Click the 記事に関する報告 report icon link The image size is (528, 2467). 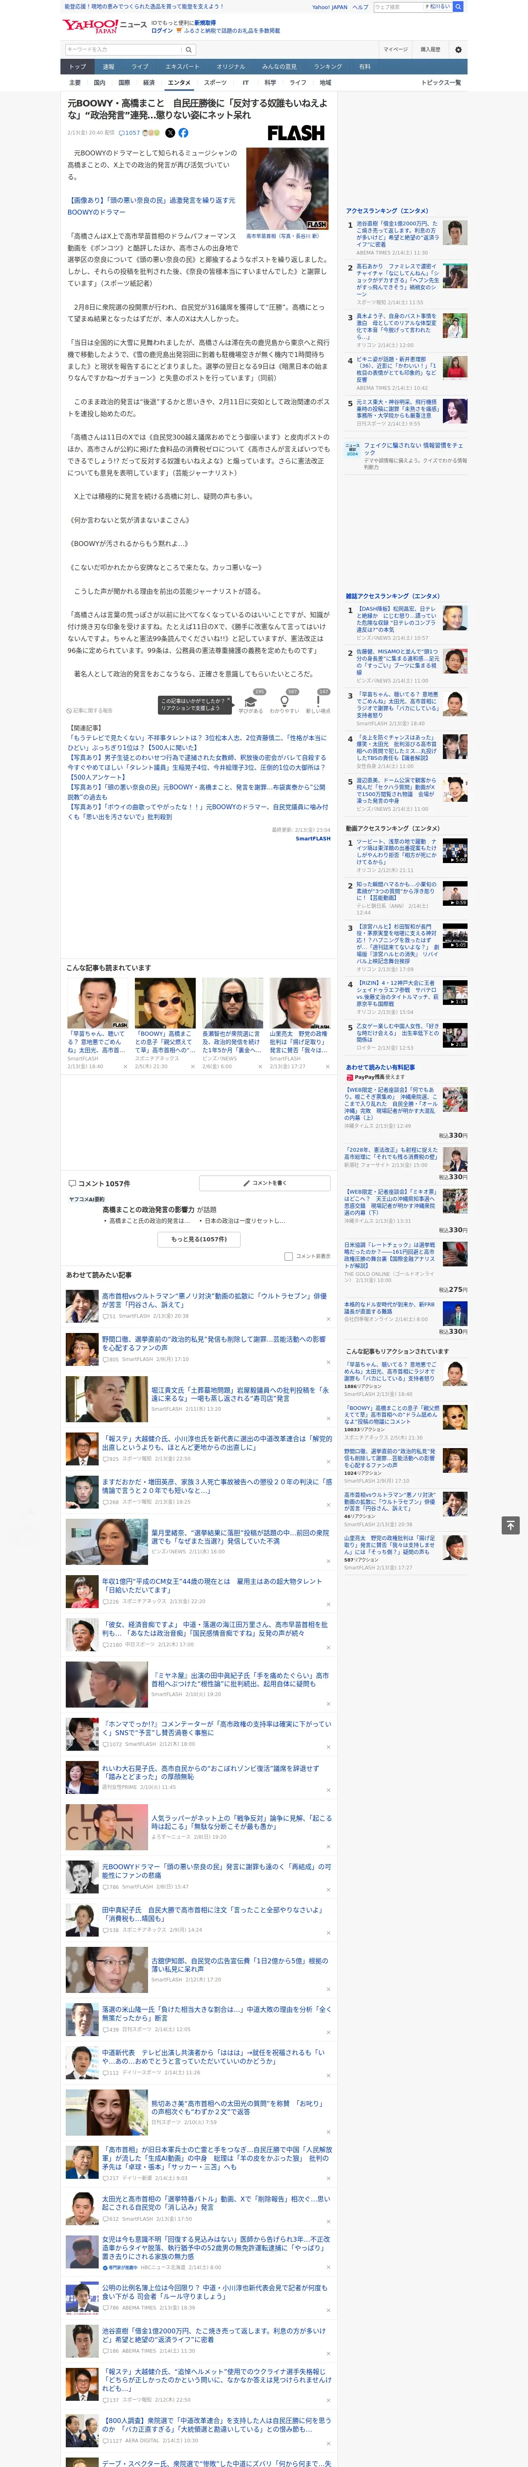(x=90, y=710)
